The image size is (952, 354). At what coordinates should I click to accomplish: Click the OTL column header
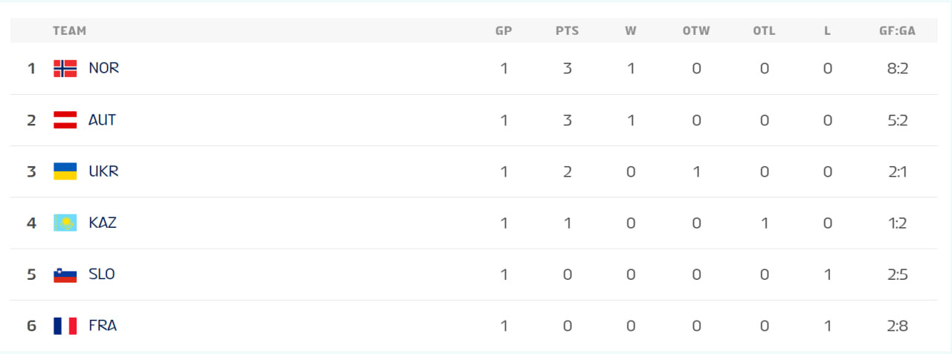point(764,31)
